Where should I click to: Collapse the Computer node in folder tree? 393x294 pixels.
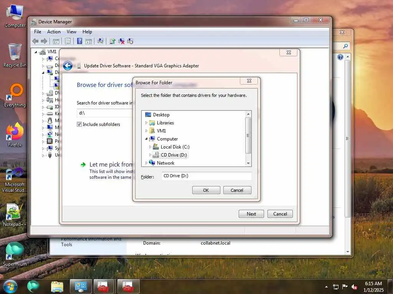tap(146, 139)
